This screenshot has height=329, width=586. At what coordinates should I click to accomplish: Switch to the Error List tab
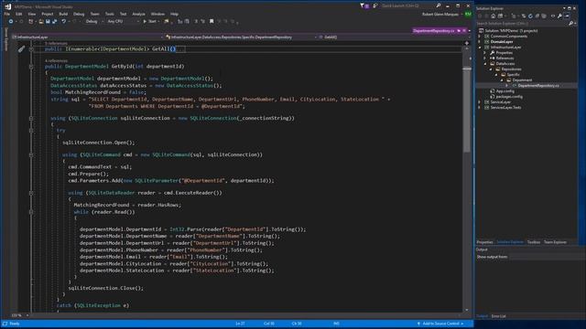[x=498, y=316]
